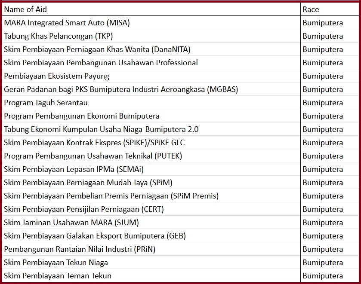Select the SPiKE/SPiKE GLC scheme cell
Screen dimensions: 361x284
tap(94, 143)
